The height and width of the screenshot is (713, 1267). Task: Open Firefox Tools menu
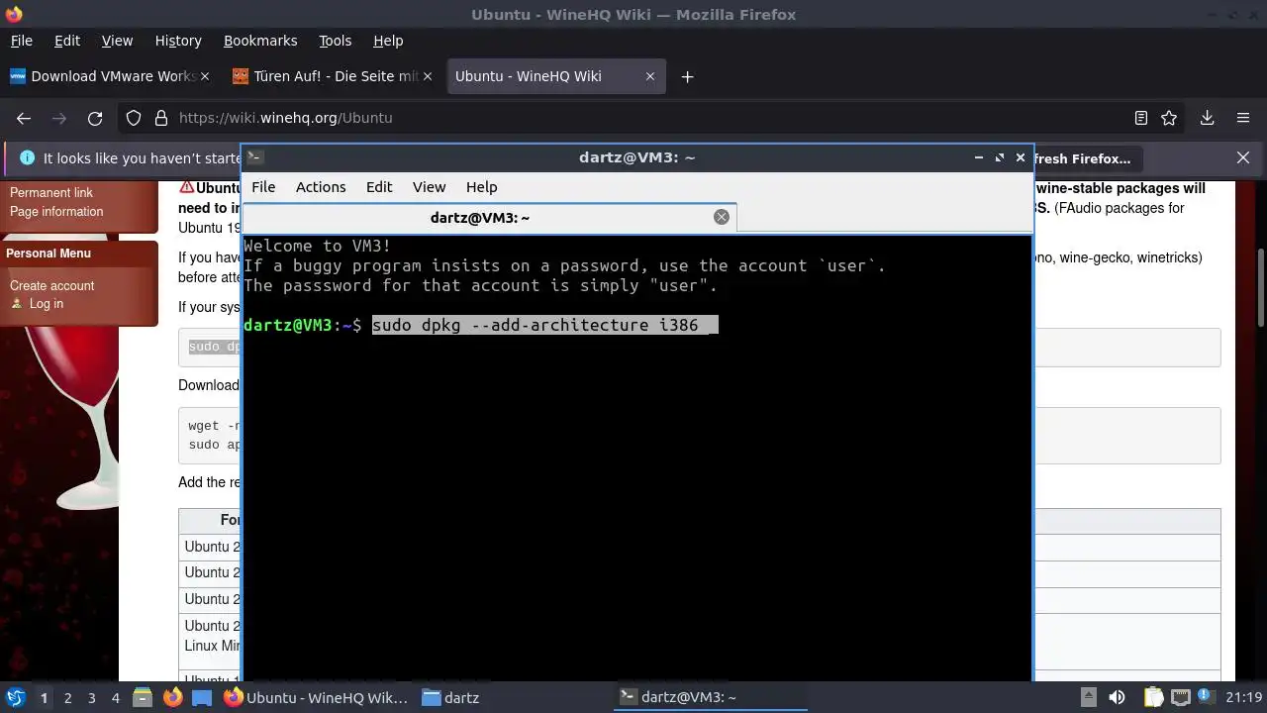click(x=336, y=41)
